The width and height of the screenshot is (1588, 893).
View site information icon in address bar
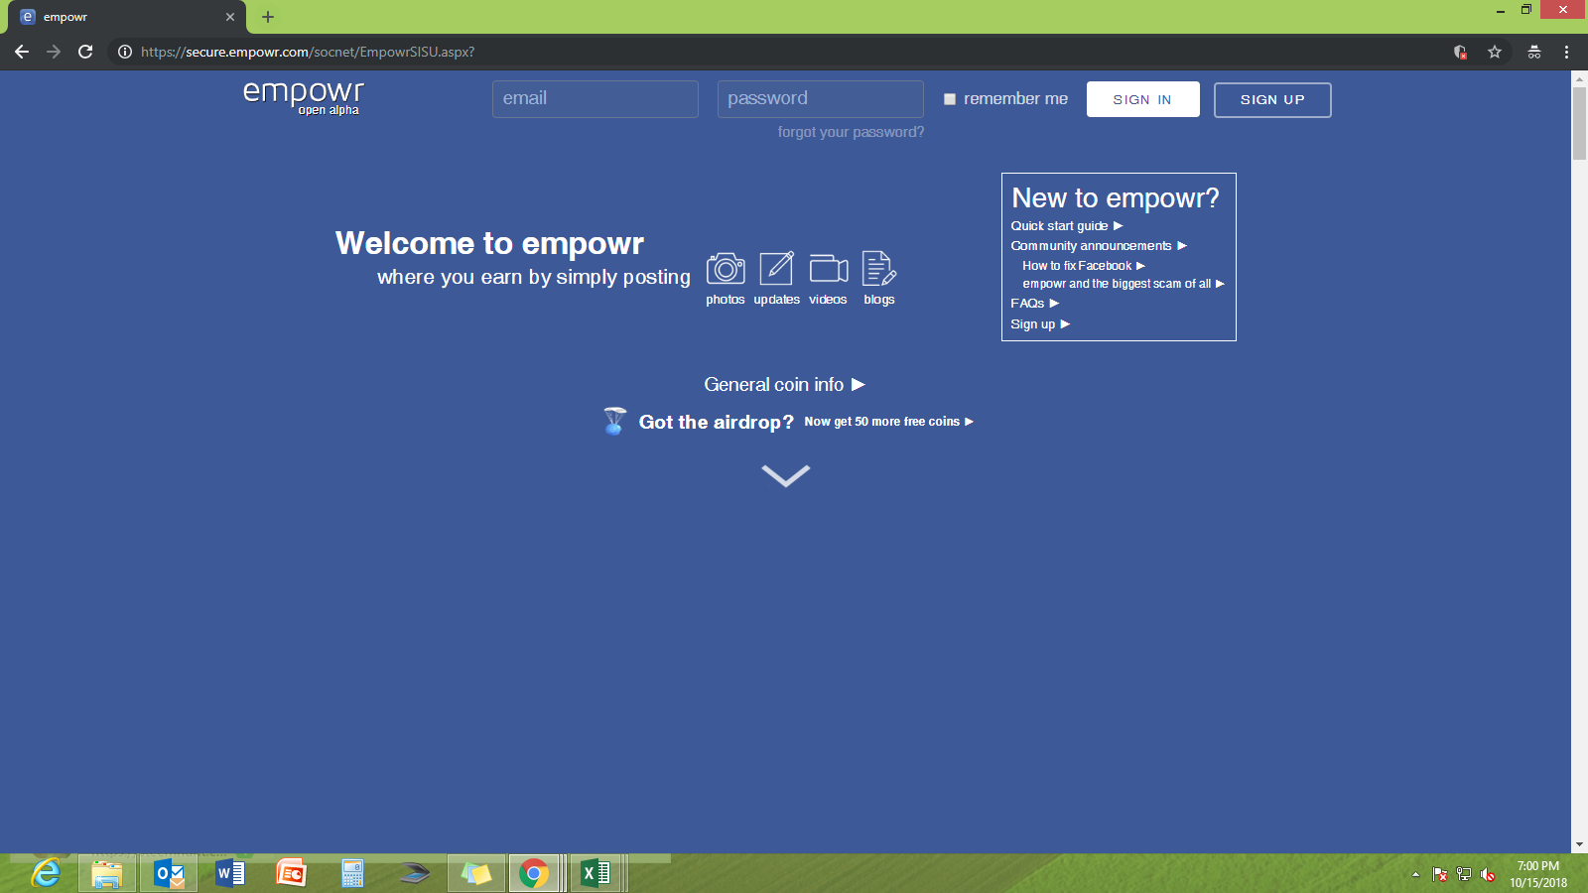125,52
